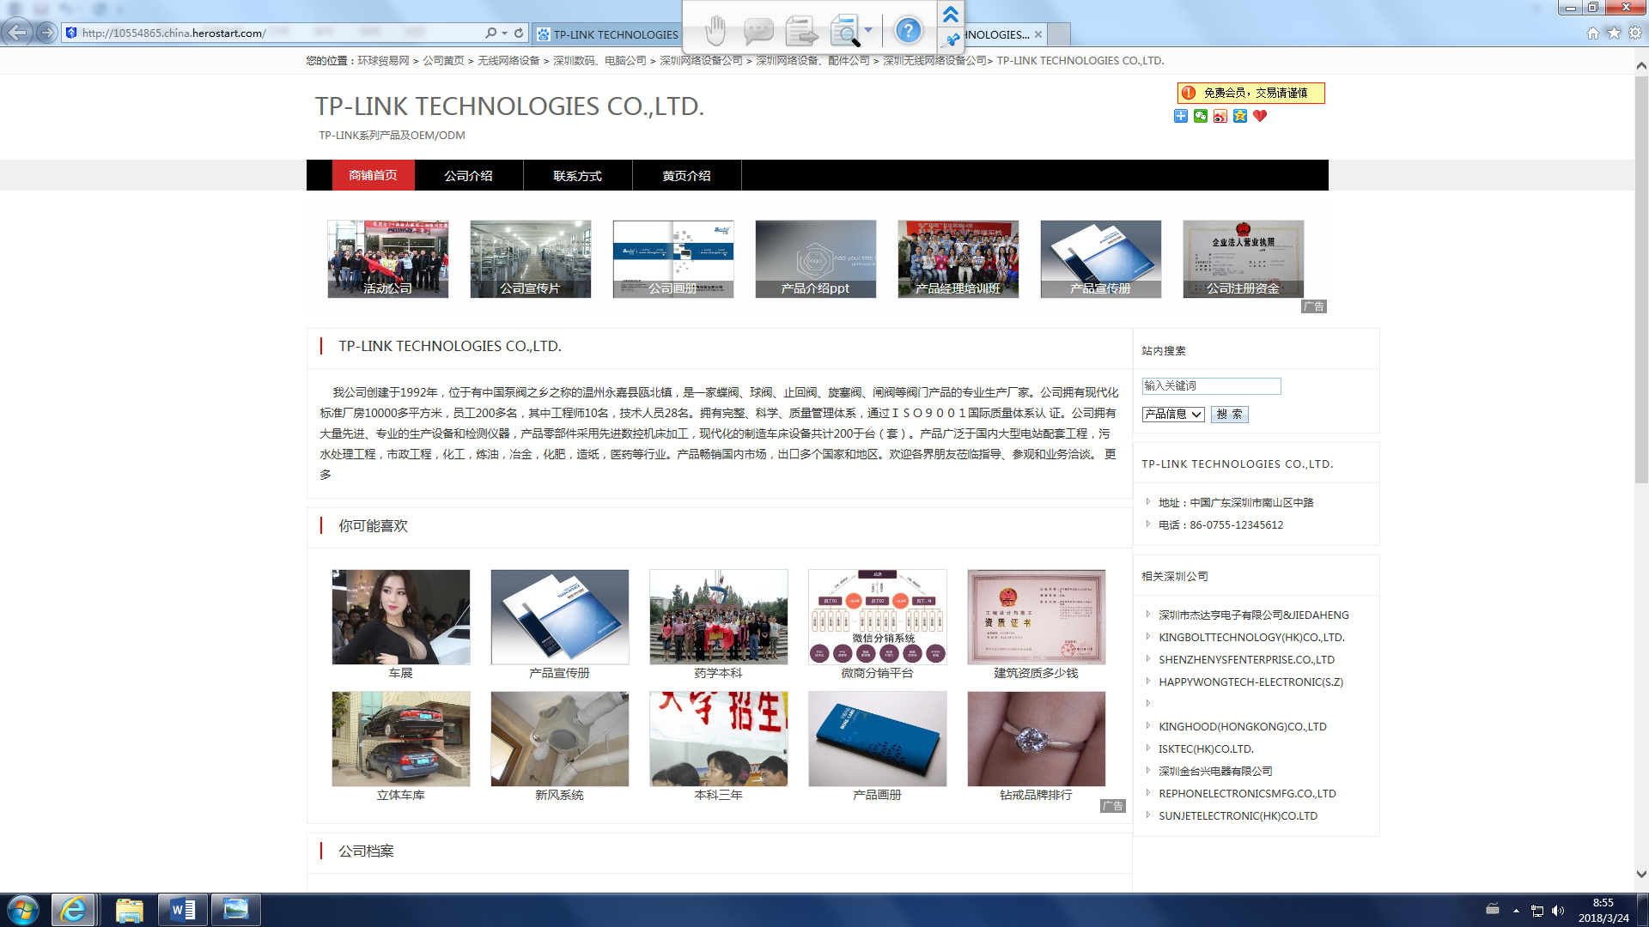The image size is (1649, 927).
Task: Click the page scrollbar down arrow
Action: pyautogui.click(x=1641, y=875)
